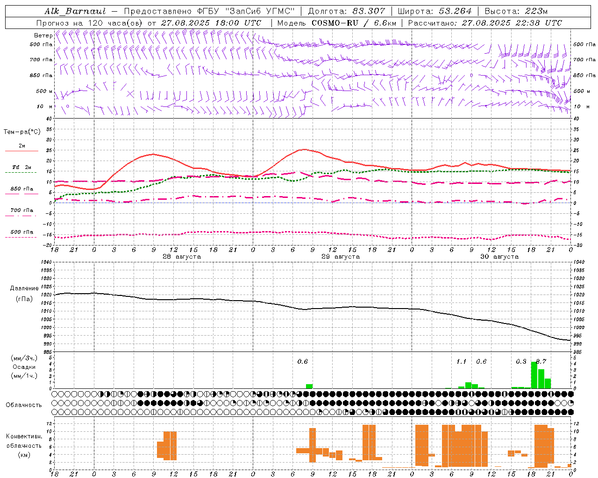
Task: Click the Модель COSMO-RU / 6.6км label
Action: (x=336, y=23)
